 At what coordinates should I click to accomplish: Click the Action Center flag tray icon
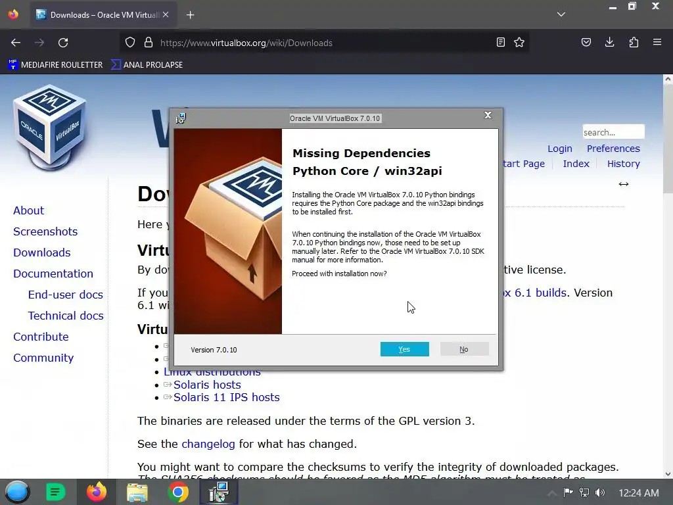(x=568, y=493)
